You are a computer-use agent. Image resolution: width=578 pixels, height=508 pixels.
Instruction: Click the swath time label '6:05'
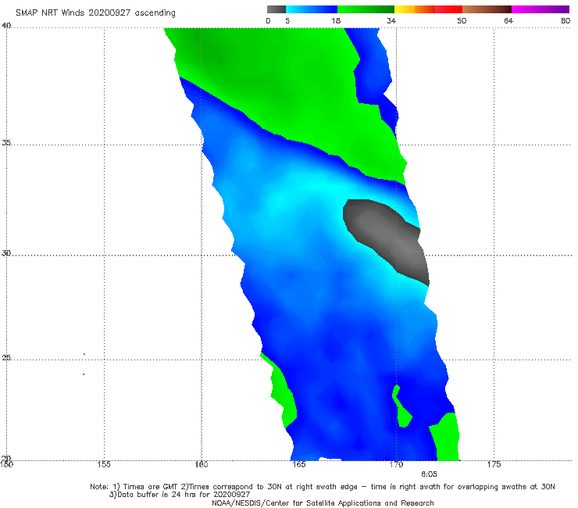point(429,474)
